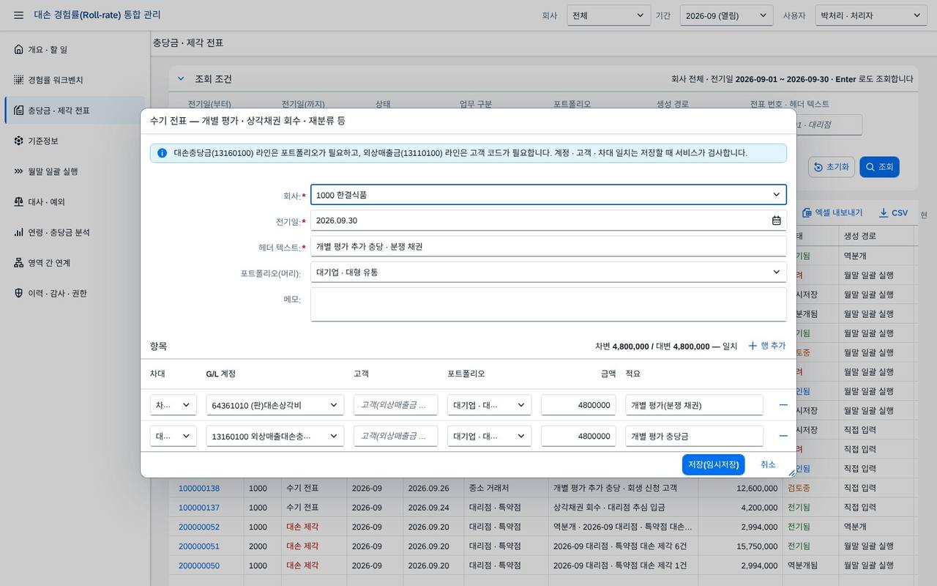Remove the 개별 평가(분쟁 채권) line with minus icon
The height and width of the screenshot is (586, 937).
click(783, 405)
